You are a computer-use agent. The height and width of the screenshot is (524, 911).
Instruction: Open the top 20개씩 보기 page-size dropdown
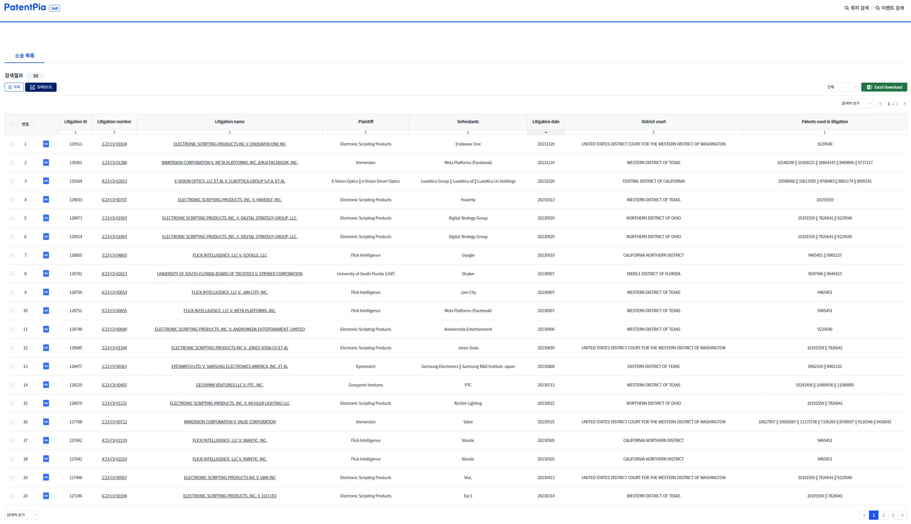(856, 103)
